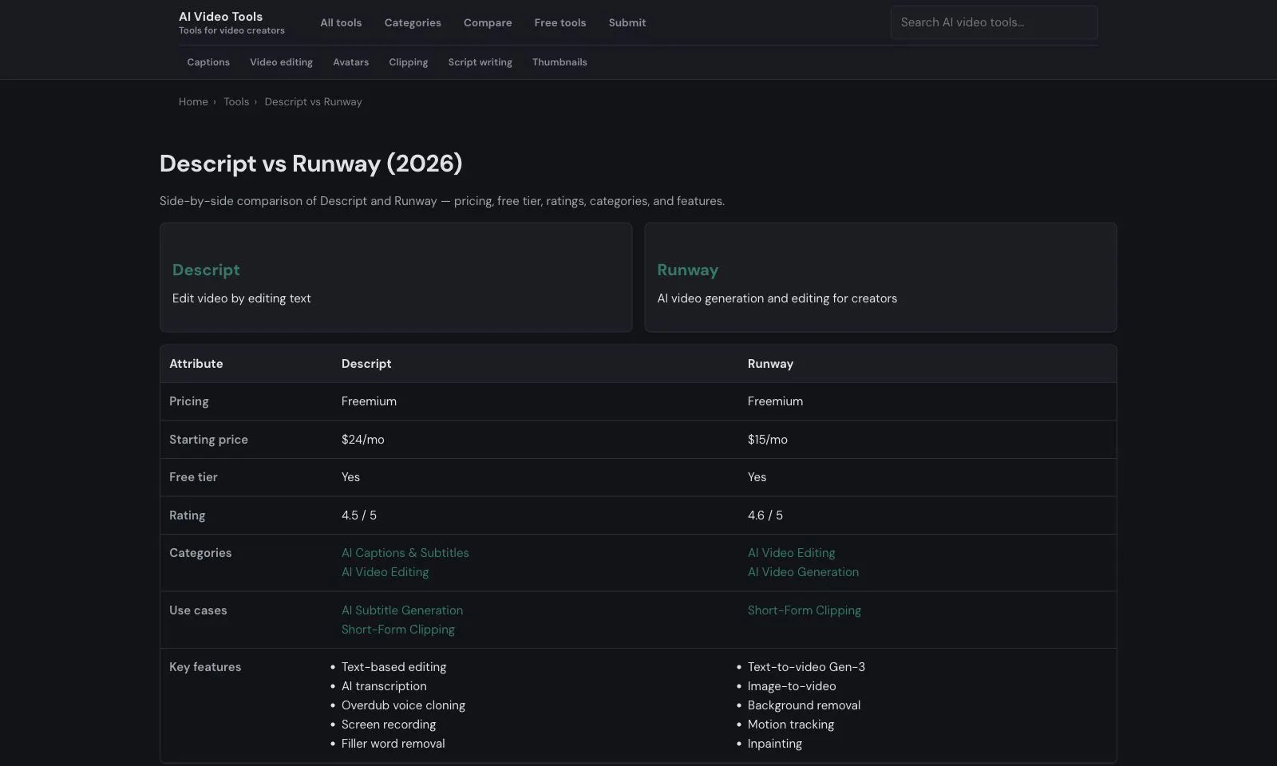Image resolution: width=1277 pixels, height=766 pixels.
Task: Click the Free tier row label
Action: 193,477
